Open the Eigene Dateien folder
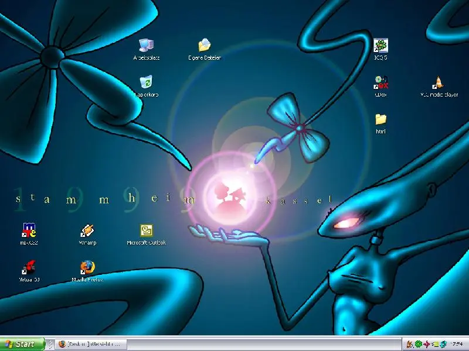 205,46
